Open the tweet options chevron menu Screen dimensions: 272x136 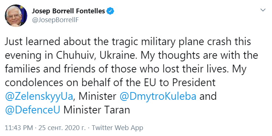263,10
